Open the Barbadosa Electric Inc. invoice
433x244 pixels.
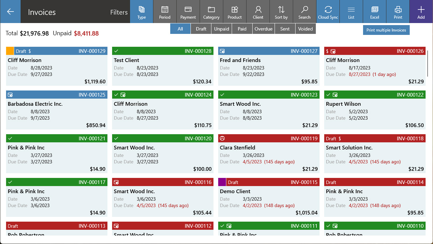point(57,110)
